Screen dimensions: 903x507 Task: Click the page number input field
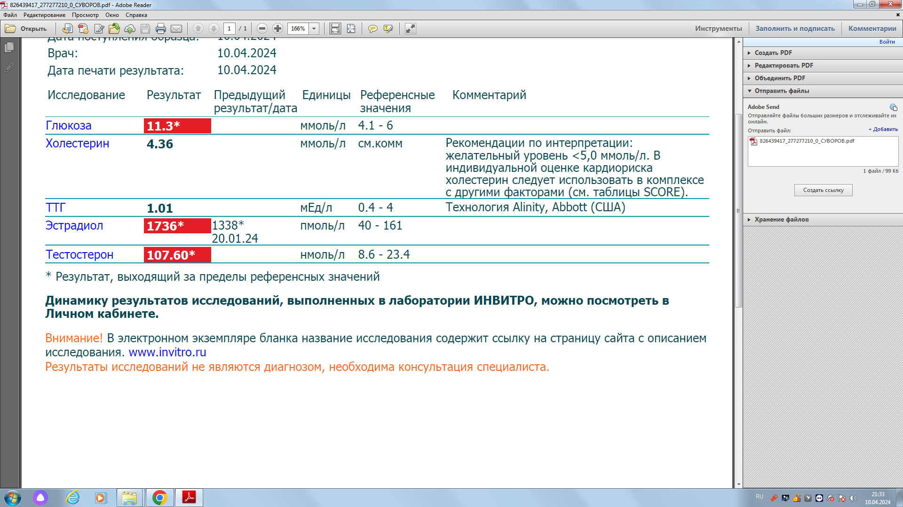(230, 29)
